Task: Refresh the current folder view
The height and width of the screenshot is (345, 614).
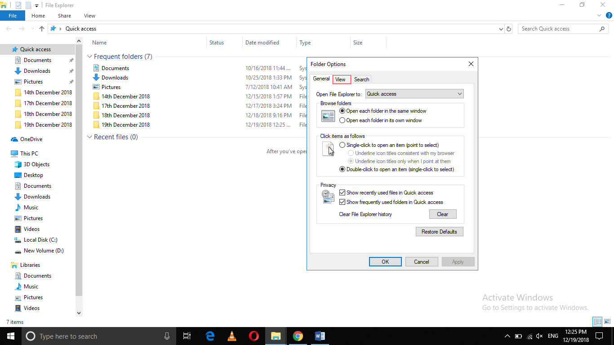Action: [508, 28]
